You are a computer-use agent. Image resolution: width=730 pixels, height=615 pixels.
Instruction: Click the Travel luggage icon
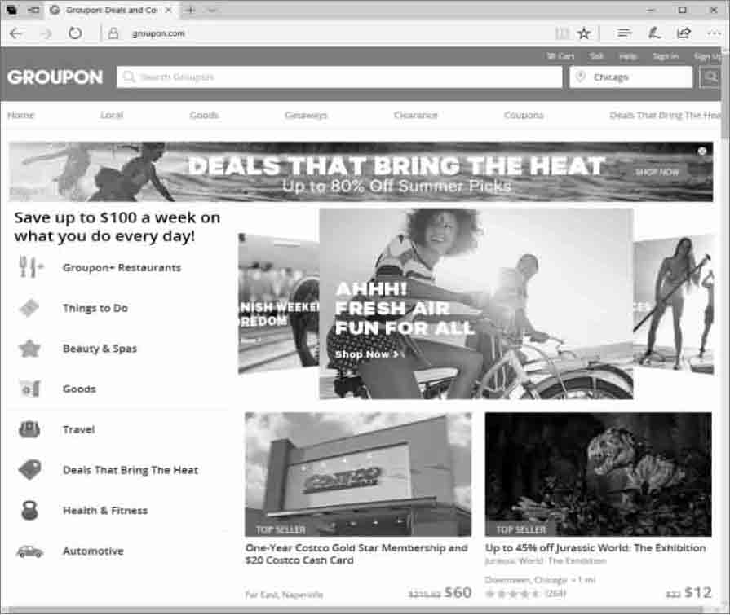point(29,429)
